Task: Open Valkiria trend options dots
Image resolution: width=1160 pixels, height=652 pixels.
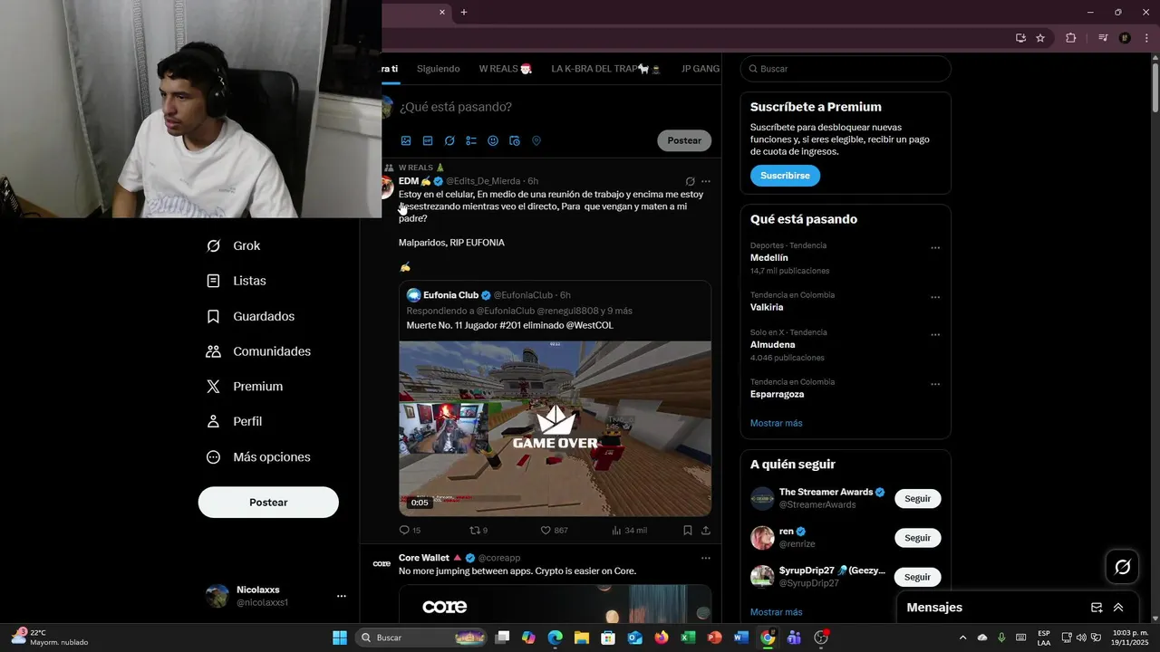Action: [x=935, y=298]
